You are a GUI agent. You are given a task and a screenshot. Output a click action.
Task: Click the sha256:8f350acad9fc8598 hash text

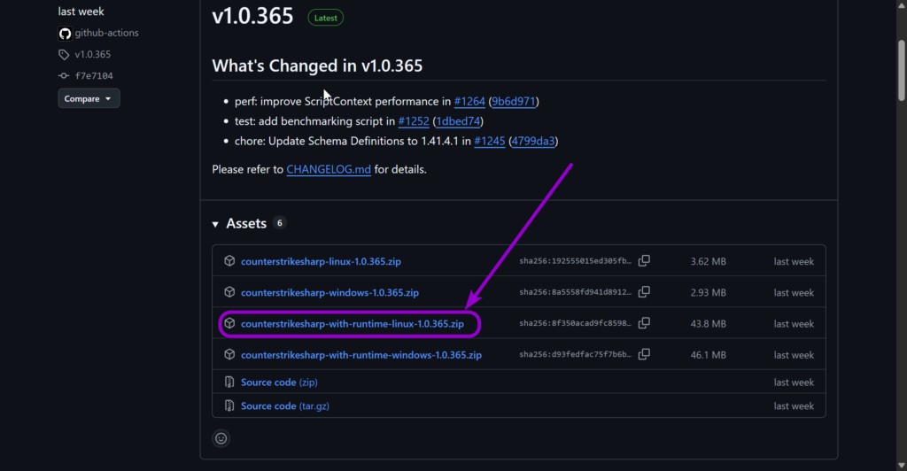(x=575, y=323)
